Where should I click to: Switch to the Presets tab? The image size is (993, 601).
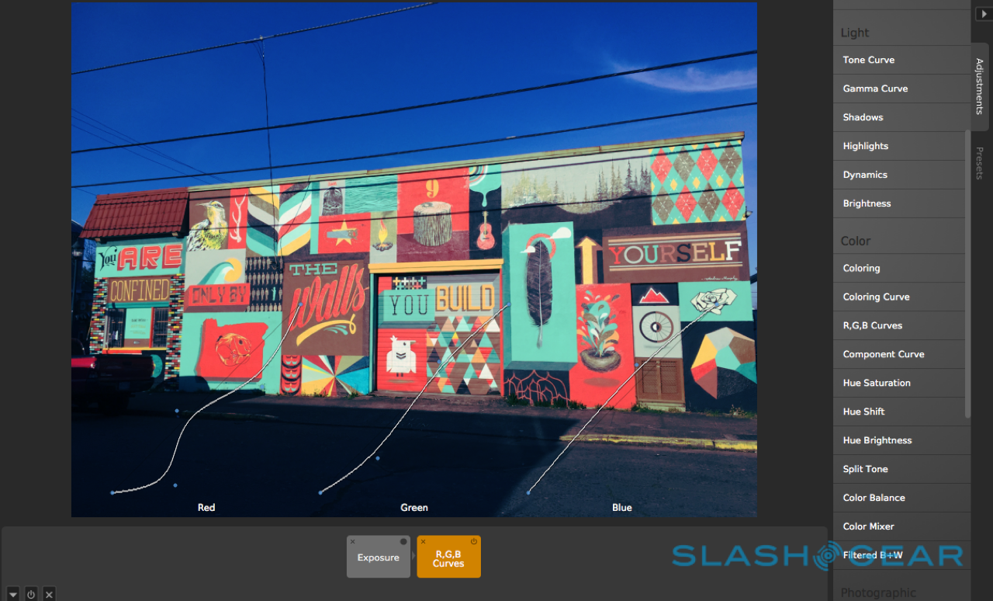(980, 163)
